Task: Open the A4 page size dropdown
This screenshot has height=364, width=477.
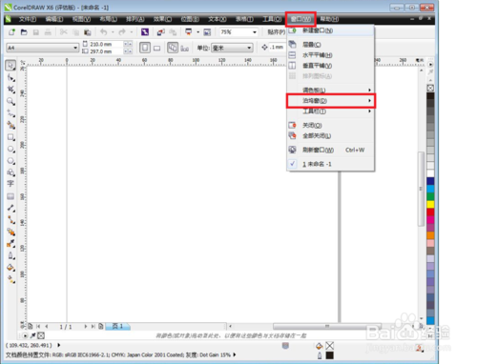Action: coord(42,48)
